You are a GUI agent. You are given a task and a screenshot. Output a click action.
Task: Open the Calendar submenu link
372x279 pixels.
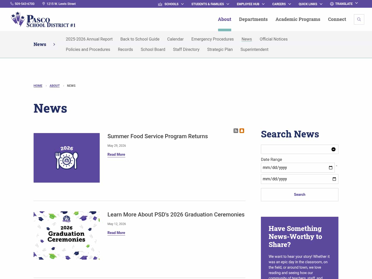175,39
